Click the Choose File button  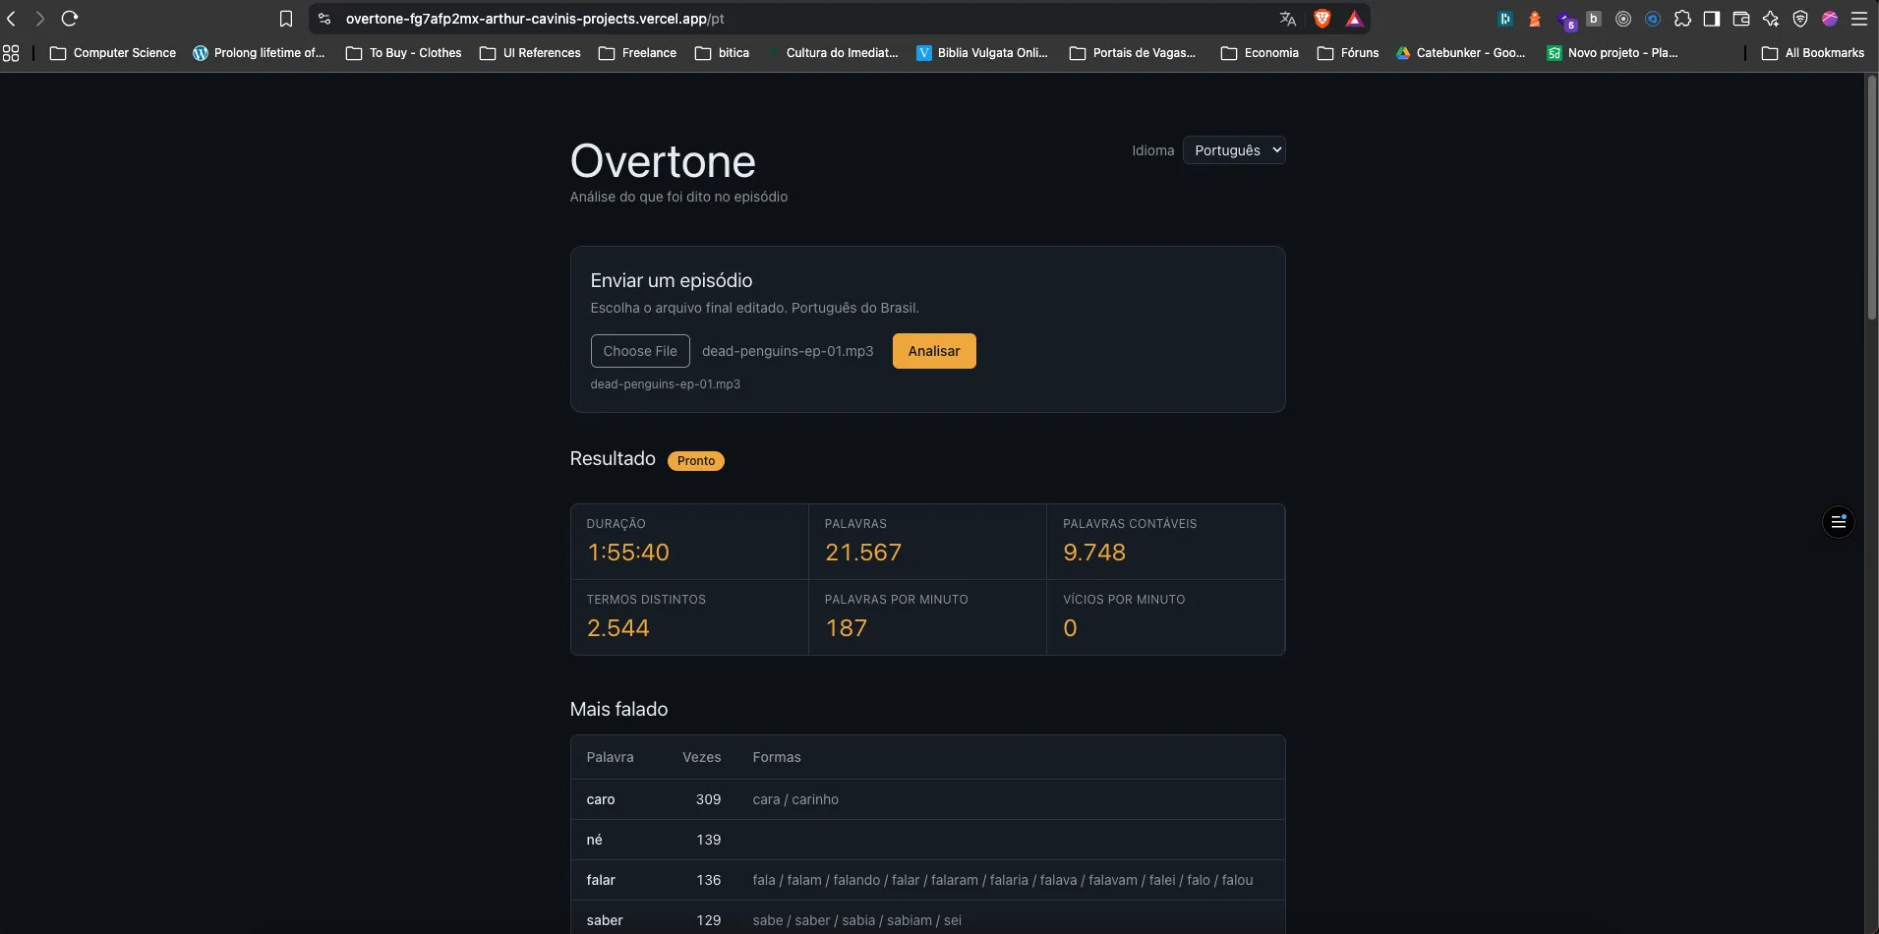(640, 351)
